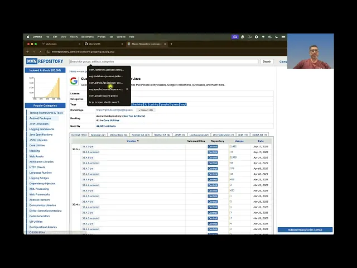This screenshot has width=357, height=268.
Task: Click the battery icon in menu bar
Action: pyautogui.click(x=283, y=37)
